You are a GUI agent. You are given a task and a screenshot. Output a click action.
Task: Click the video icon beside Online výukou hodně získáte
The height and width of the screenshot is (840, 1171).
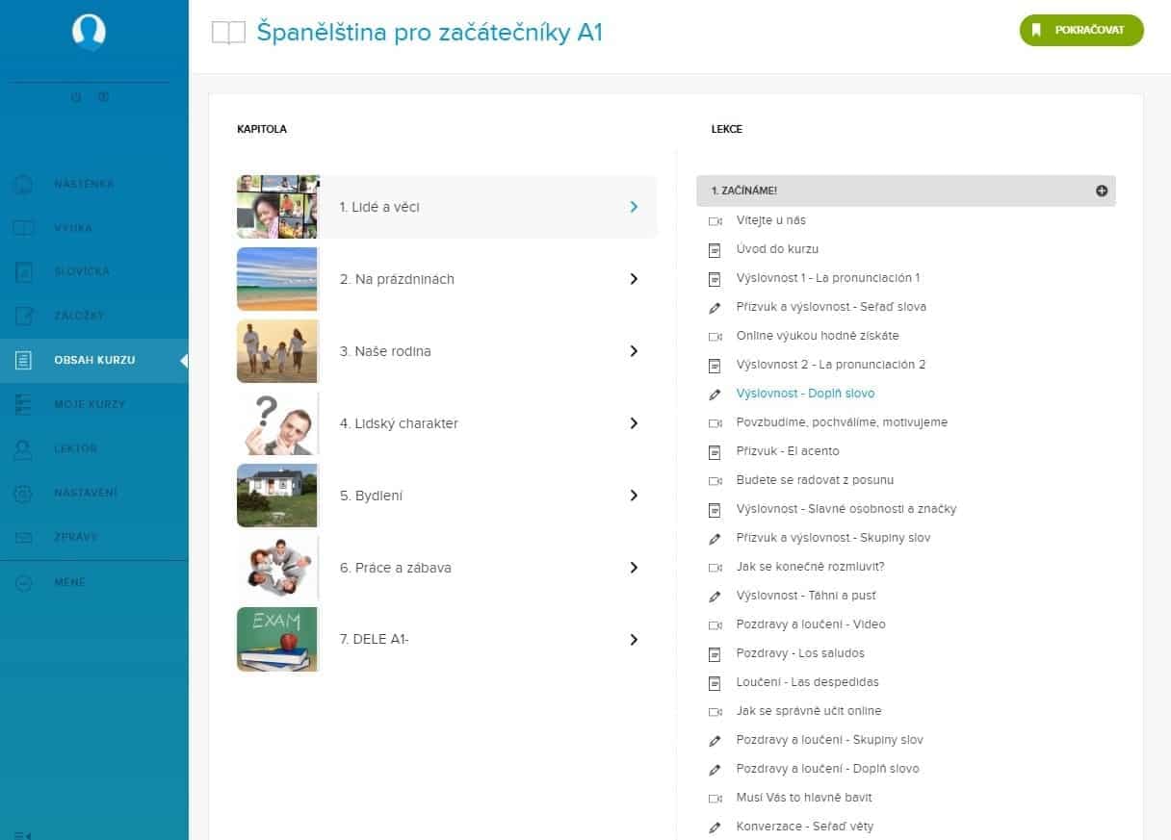715,336
